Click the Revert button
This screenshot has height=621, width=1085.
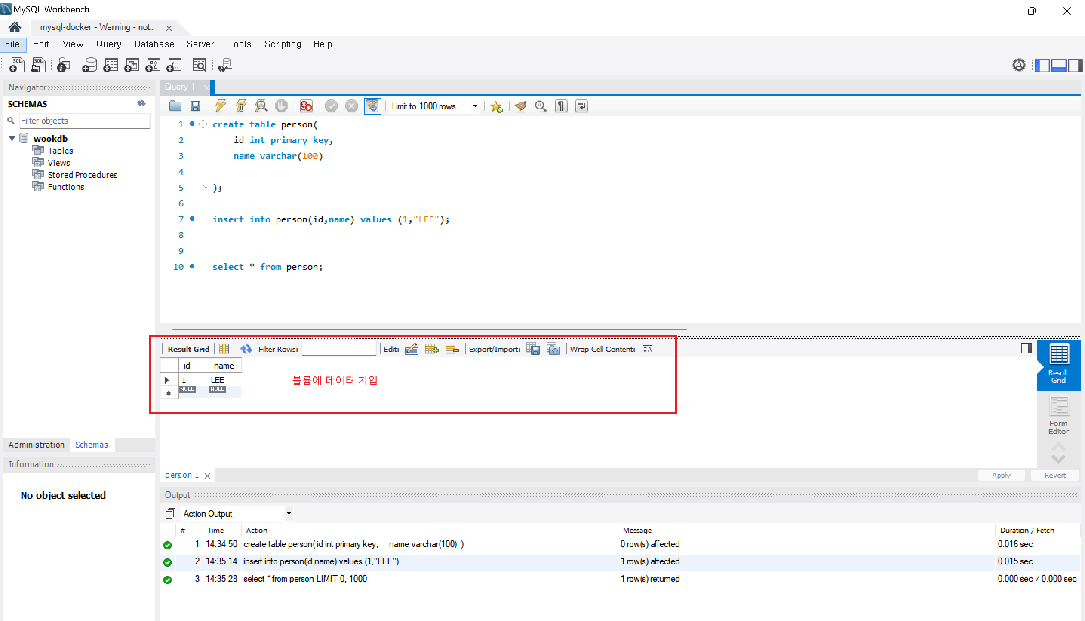point(1055,475)
